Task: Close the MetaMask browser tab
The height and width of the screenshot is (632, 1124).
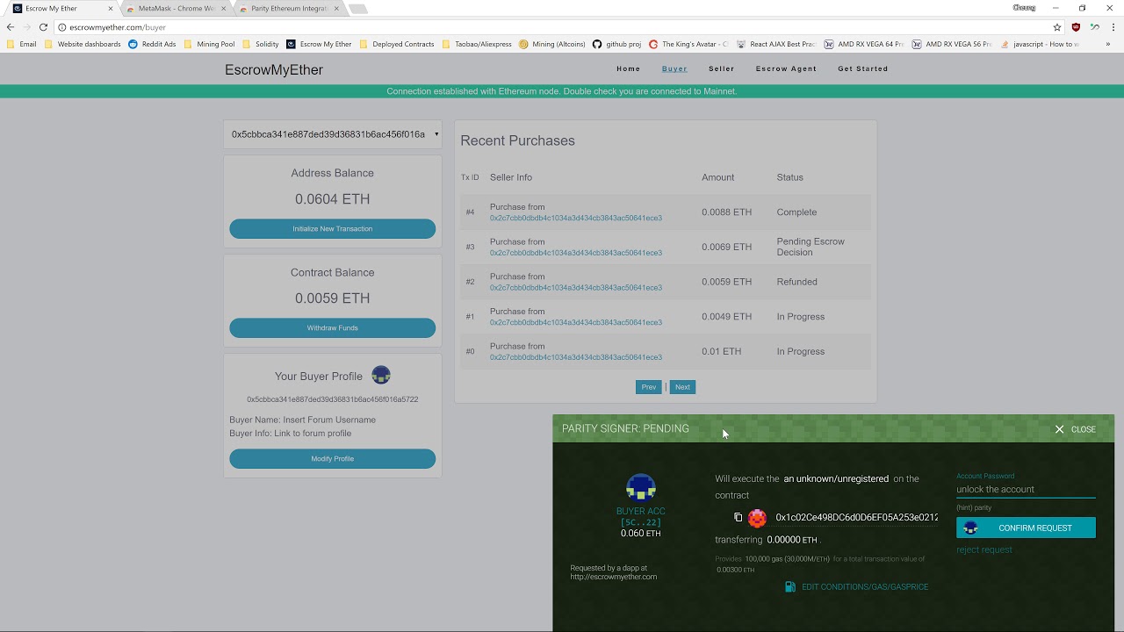Action: tap(224, 9)
